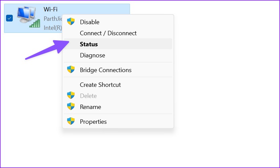280x168 pixels.
Task: Click the Wi-Fi adapter name label
Action: pyautogui.click(x=51, y=9)
